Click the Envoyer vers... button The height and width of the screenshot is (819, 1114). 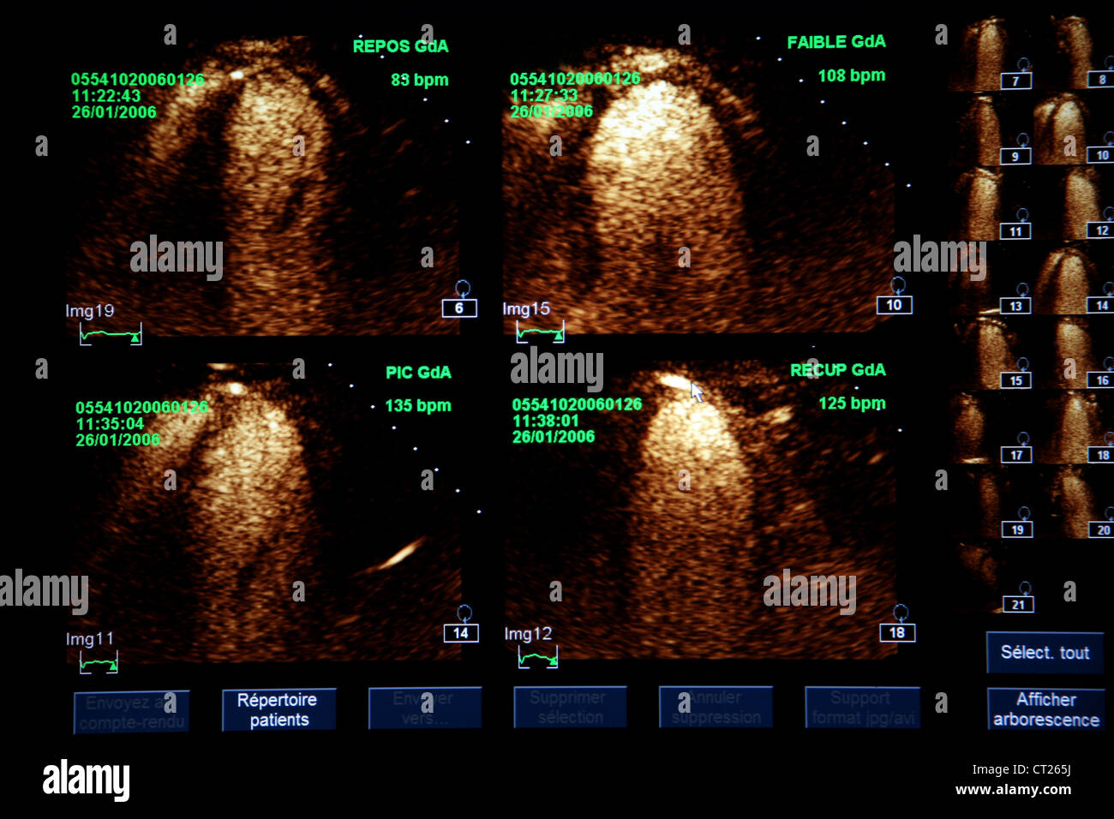click(x=424, y=708)
